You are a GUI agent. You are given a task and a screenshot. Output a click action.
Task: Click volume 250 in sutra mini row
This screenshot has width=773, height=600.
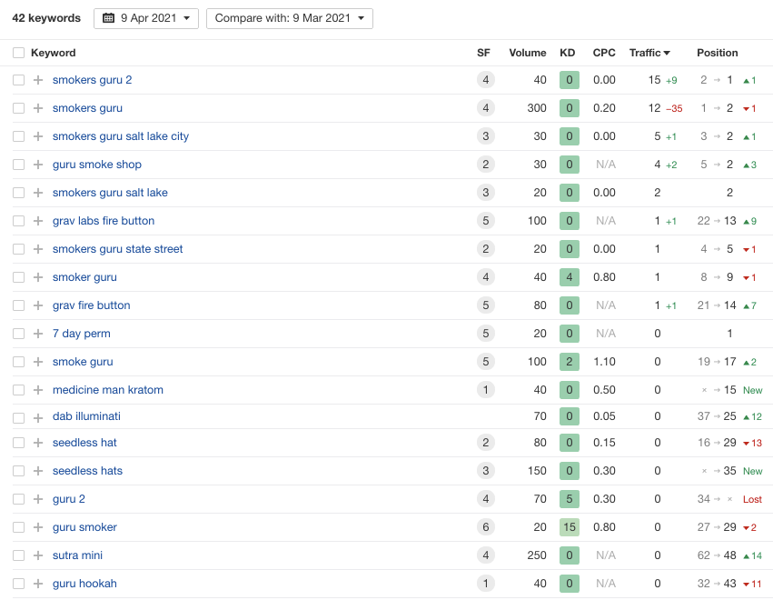pos(537,555)
